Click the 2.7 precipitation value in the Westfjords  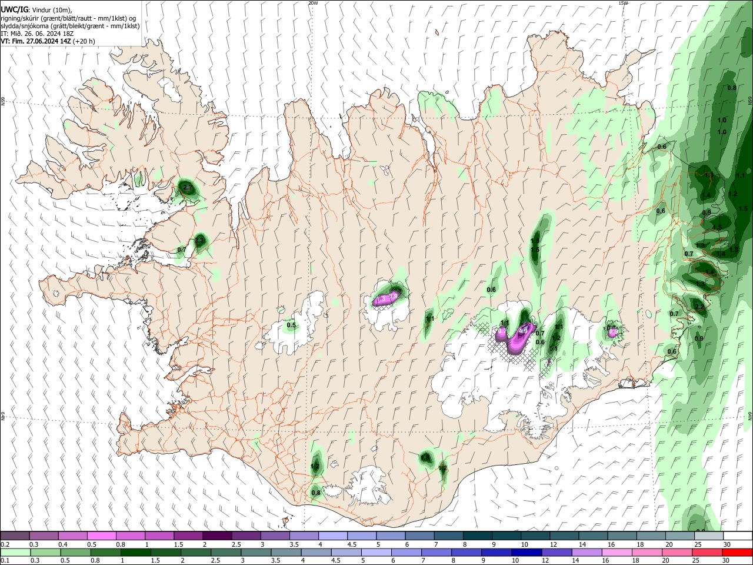coord(188,188)
